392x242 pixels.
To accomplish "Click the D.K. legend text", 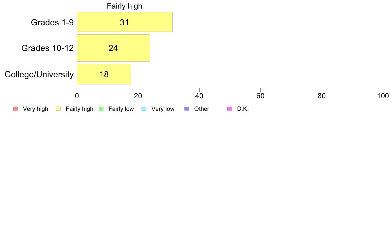I will click(x=243, y=109).
